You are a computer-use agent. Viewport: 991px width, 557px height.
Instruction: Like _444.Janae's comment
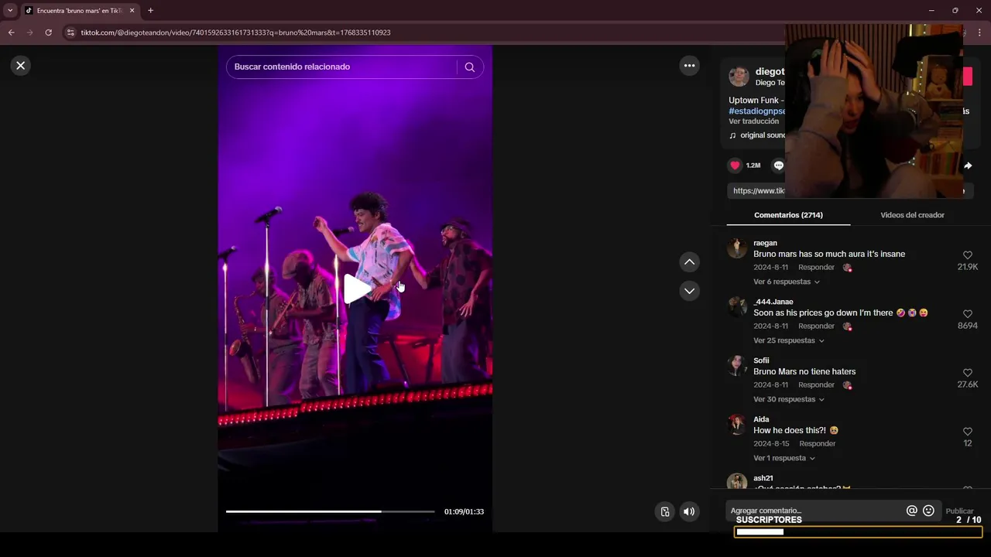pos(967,313)
